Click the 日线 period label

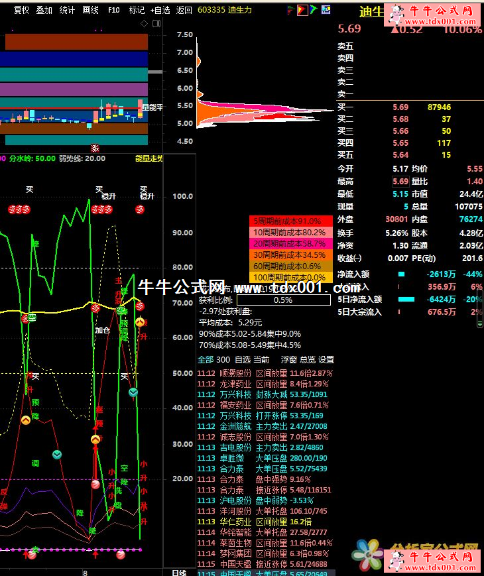[x=179, y=572]
